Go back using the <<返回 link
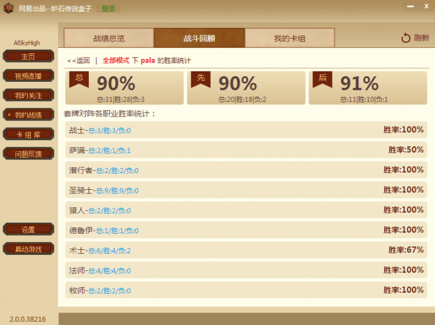 click(78, 60)
